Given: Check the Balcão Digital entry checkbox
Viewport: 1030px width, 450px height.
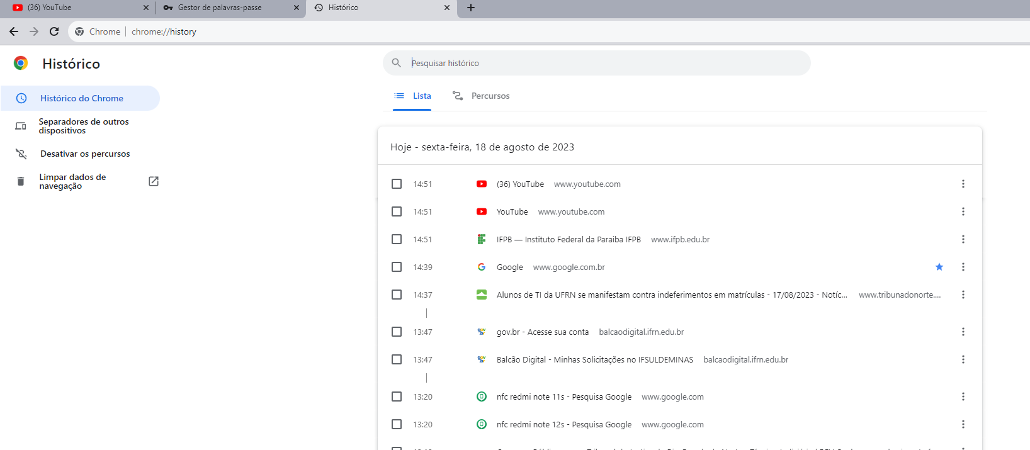Looking at the screenshot, I should coord(397,359).
